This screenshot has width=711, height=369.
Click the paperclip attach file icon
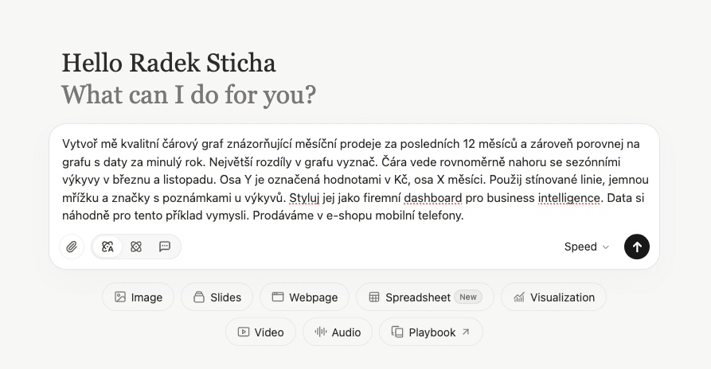72,247
